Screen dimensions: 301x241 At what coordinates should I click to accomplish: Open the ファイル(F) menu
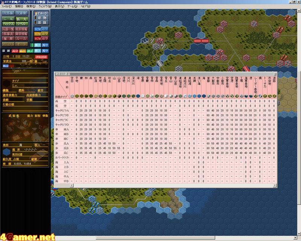(6, 6)
